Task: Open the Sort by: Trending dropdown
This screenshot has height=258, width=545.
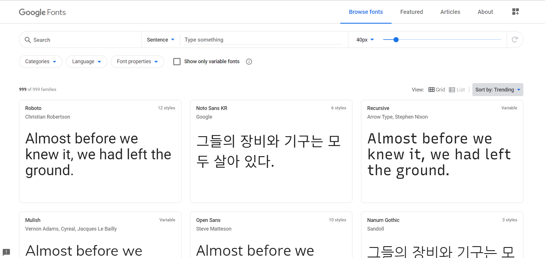Action: tap(498, 90)
